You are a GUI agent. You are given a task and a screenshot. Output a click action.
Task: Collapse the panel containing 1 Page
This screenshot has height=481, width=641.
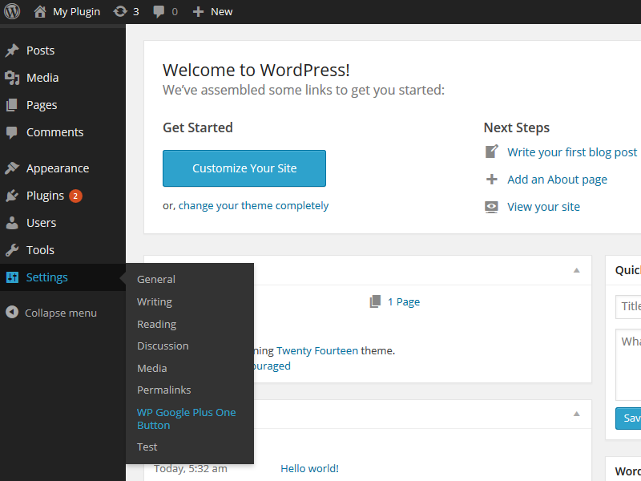click(576, 270)
